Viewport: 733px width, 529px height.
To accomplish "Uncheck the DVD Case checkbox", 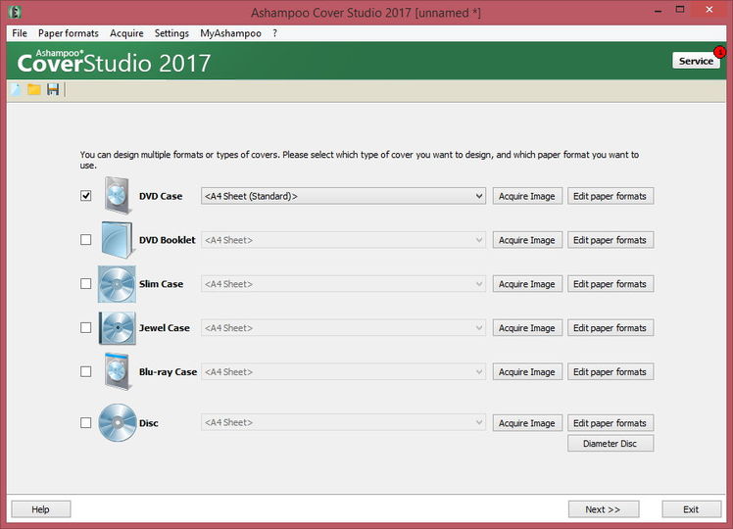I will point(85,196).
